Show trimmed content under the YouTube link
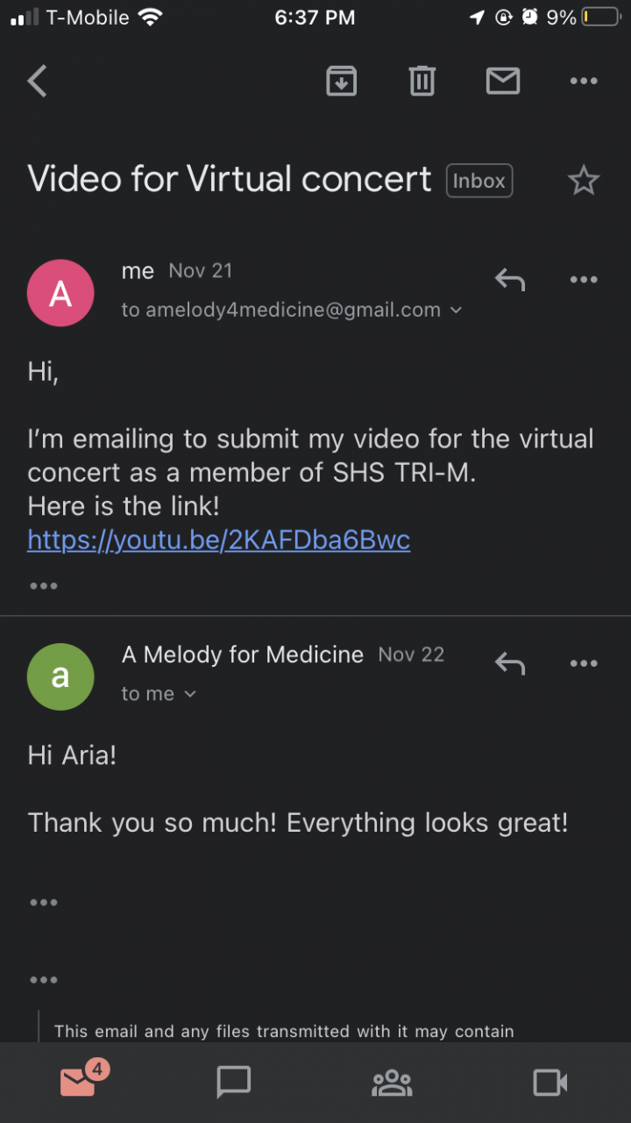This screenshot has height=1123, width=631. coord(43,585)
